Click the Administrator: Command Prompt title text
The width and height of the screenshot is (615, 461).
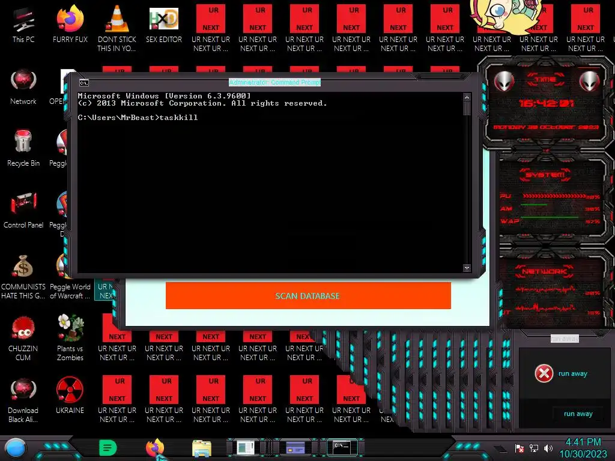coord(274,82)
